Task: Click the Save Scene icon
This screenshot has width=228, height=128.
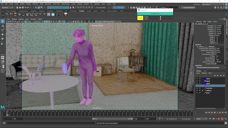Action: pos(23,7)
